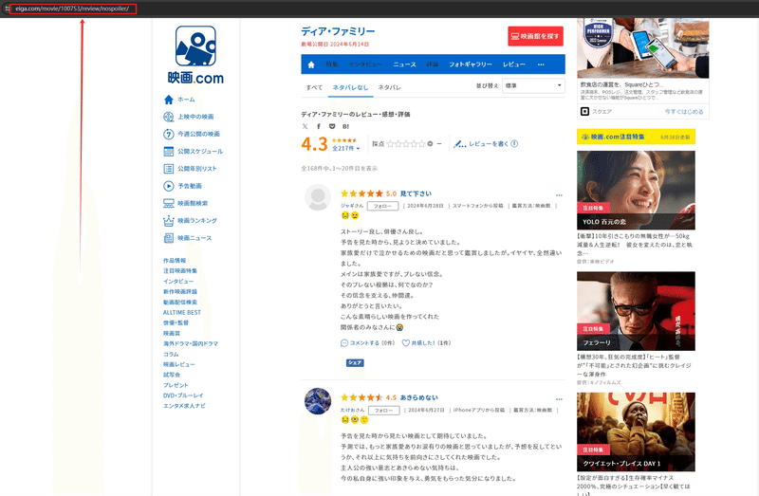Click 映画.com注目特集 yellow banner

tap(636, 137)
